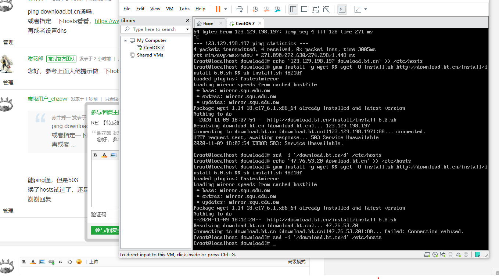
Task: Select CentOS 7 in the library tree
Action: pos(154,48)
